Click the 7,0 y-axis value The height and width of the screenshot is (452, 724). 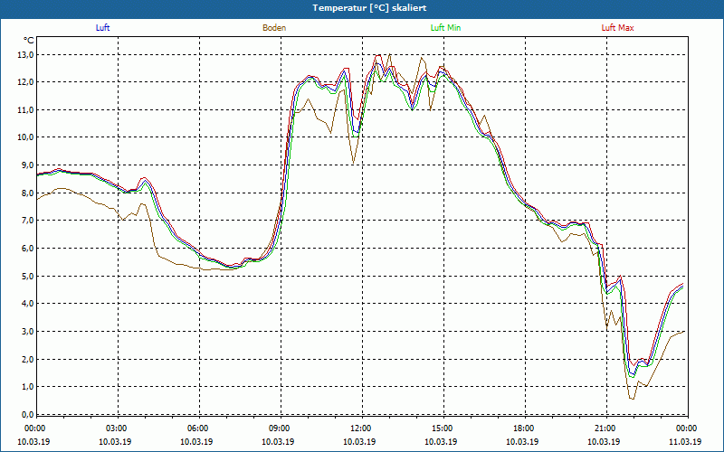(x=28, y=221)
